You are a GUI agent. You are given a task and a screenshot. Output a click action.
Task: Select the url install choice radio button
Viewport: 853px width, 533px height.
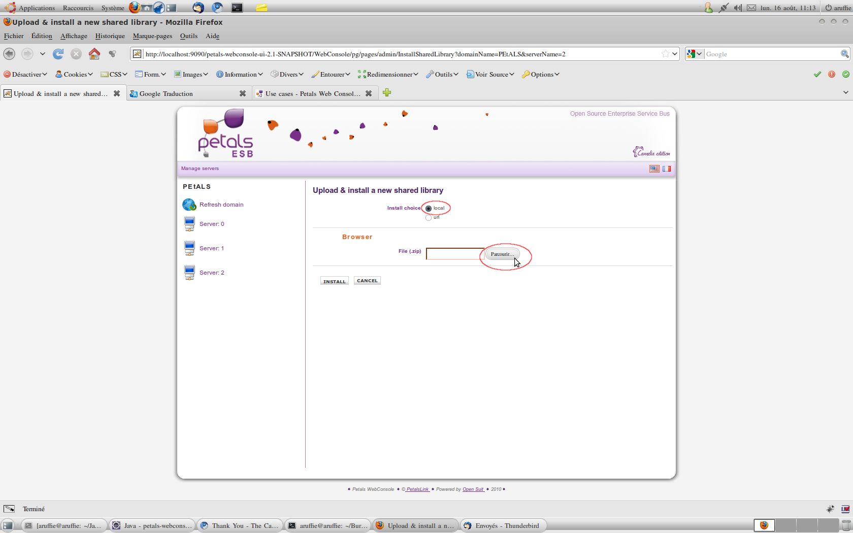coord(429,218)
